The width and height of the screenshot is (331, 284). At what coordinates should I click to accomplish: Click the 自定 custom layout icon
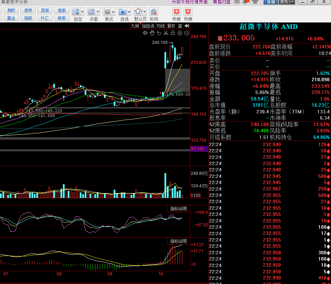point(76,12)
